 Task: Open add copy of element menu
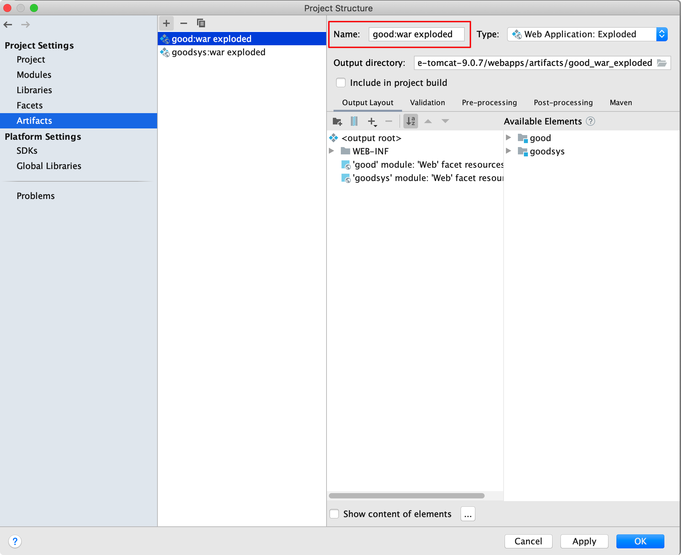(x=372, y=121)
